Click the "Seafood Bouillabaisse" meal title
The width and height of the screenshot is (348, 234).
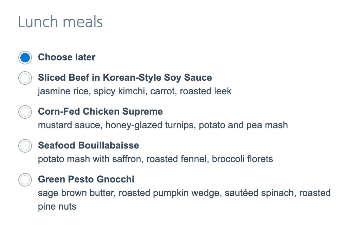click(89, 145)
